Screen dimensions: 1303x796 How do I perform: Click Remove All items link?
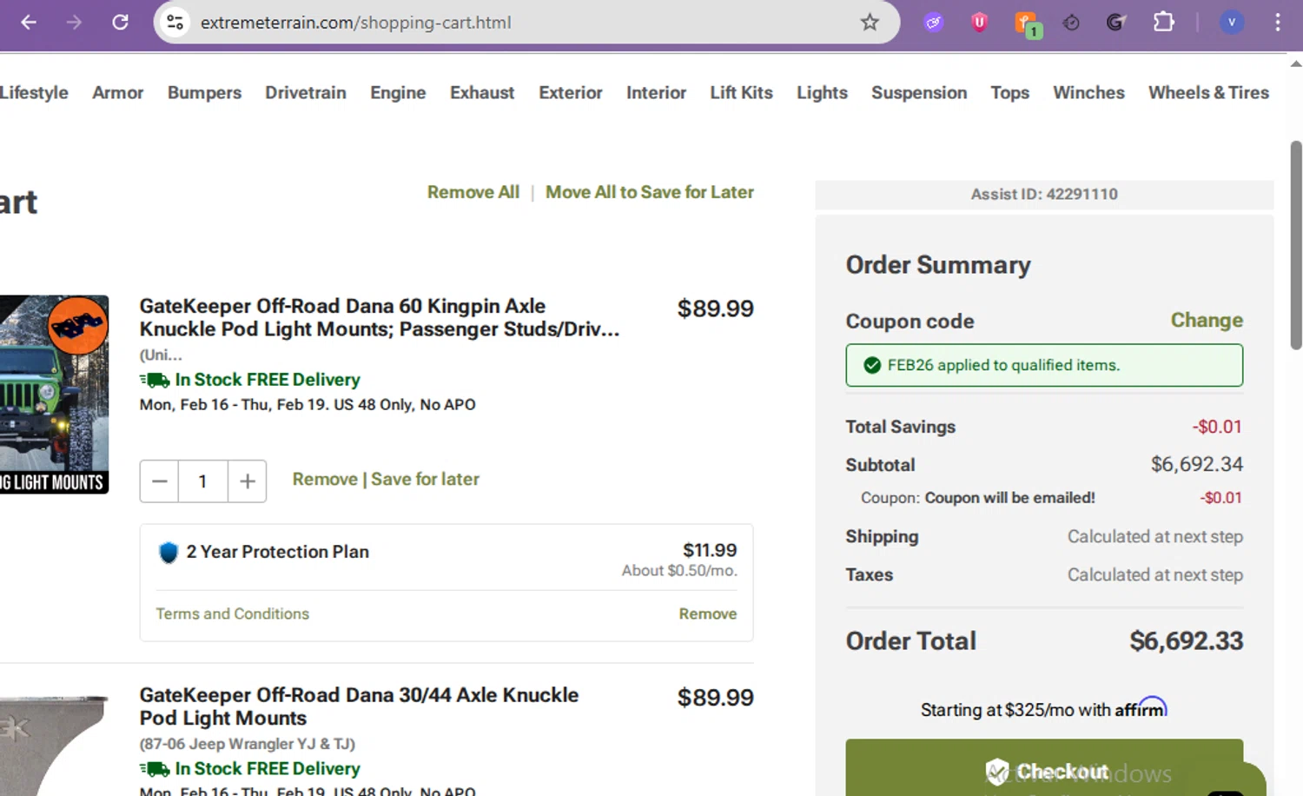tap(473, 192)
